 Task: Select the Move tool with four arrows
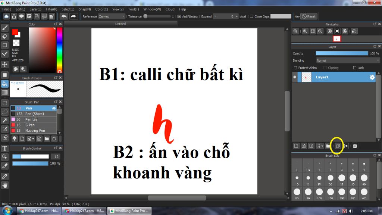point(4,64)
